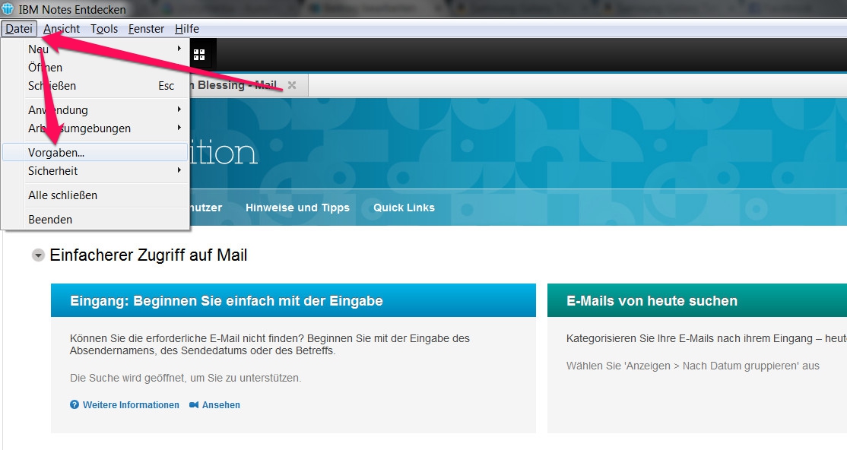Open the Tools menu

tap(103, 29)
